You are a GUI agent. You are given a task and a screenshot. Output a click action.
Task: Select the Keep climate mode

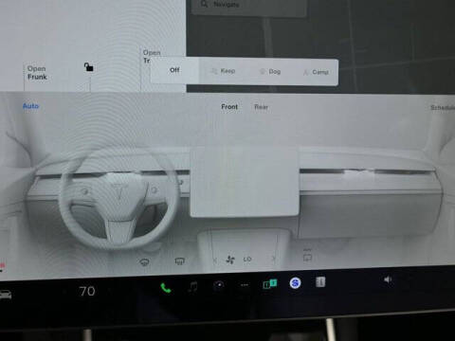(x=224, y=71)
